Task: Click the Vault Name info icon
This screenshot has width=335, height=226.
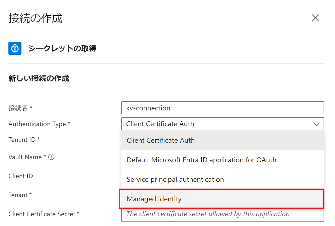Action: click(51, 157)
